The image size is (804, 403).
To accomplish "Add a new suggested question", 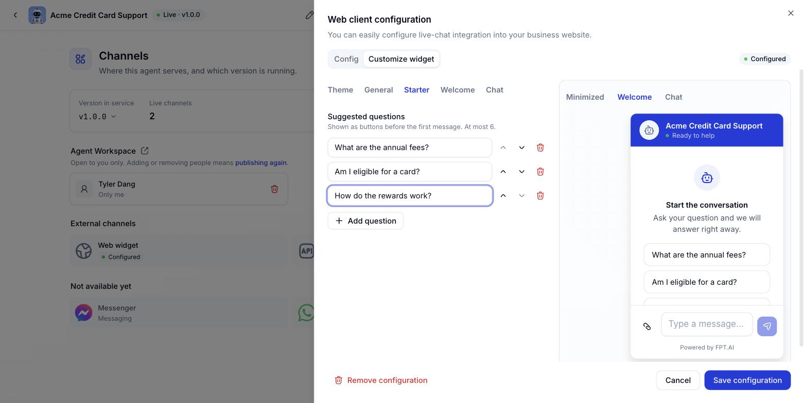I will click(x=365, y=221).
